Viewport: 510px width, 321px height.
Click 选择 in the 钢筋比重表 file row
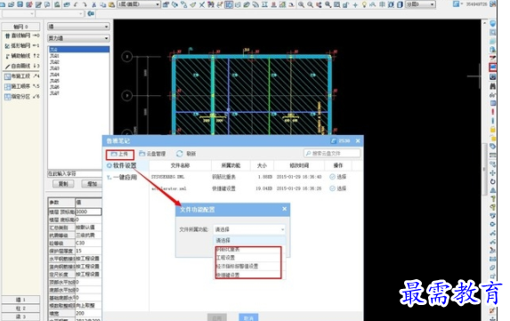click(338, 177)
